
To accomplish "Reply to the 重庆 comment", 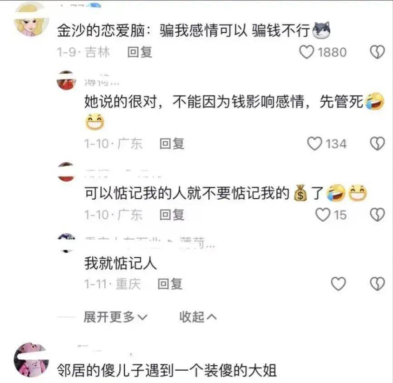I will (x=170, y=284).
